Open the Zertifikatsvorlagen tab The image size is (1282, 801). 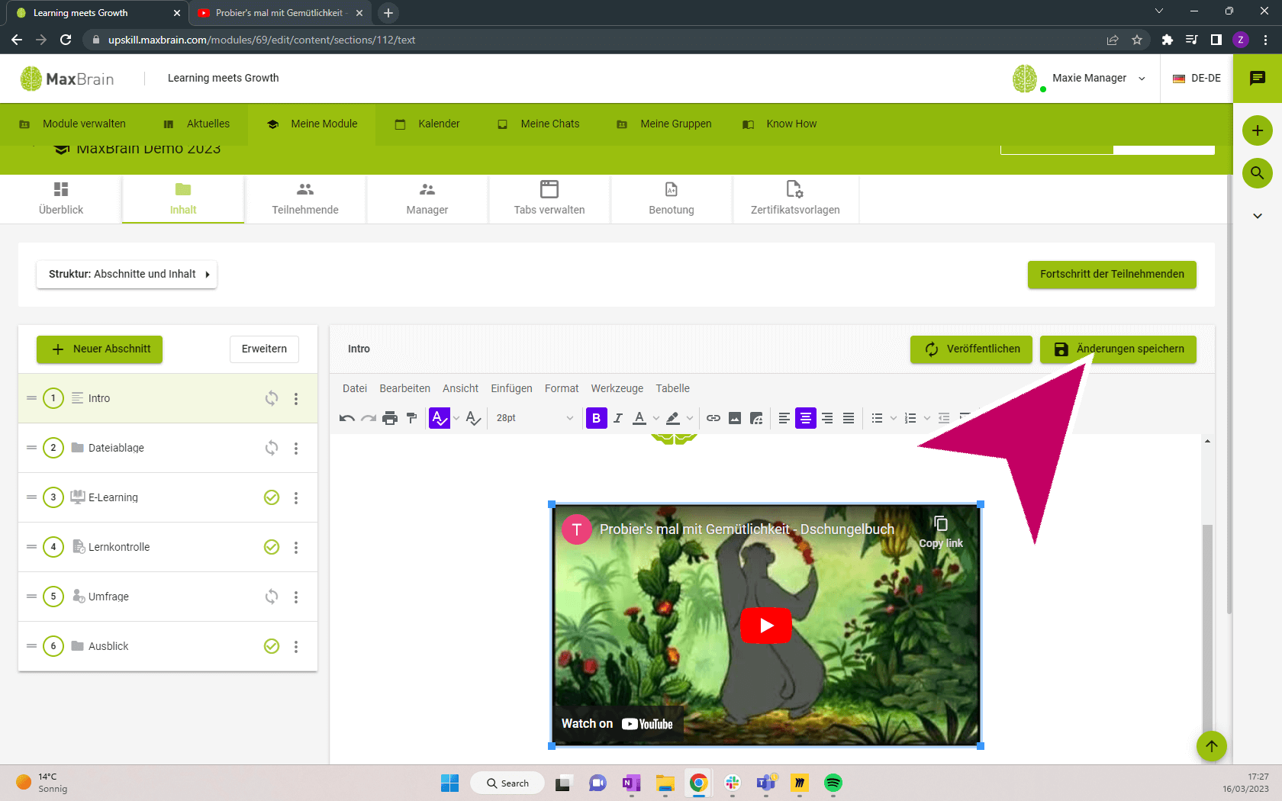pyautogui.click(x=795, y=199)
